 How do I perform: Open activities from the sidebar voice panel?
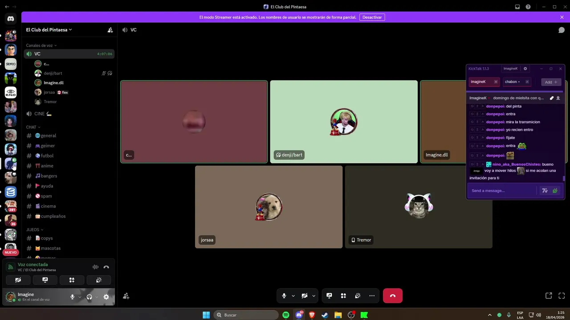[x=72, y=280]
